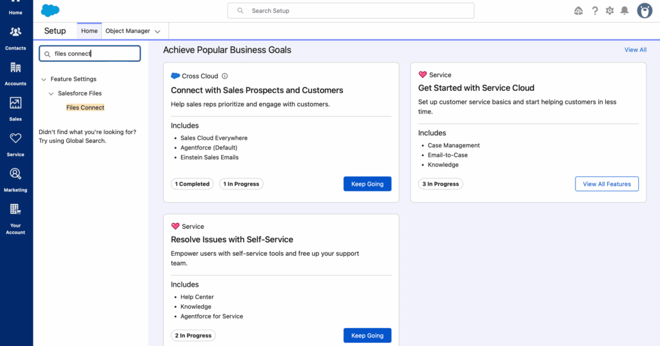Image resolution: width=660 pixels, height=346 pixels.
Task: Open Contacts in the left sidebar
Action: pyautogui.click(x=15, y=38)
